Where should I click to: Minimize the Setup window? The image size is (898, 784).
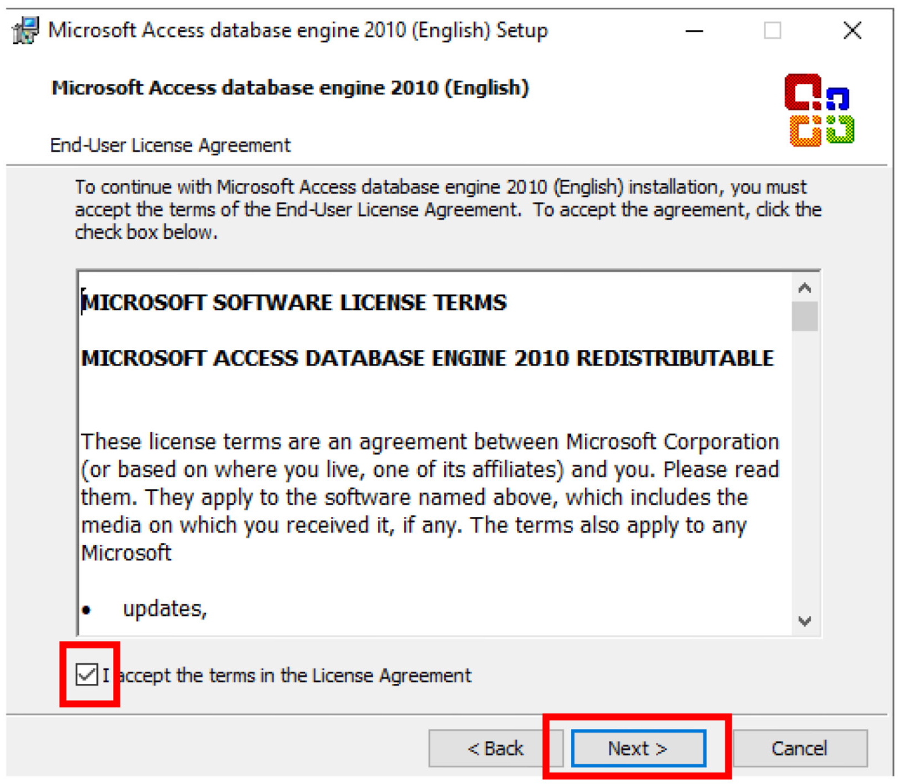(x=694, y=31)
